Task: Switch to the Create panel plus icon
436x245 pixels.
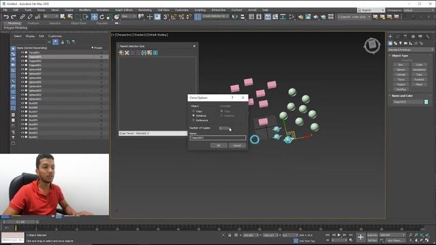Action: click(390, 36)
